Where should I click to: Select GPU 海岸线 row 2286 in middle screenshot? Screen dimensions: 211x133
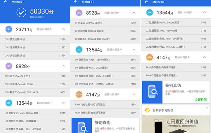[105, 31]
